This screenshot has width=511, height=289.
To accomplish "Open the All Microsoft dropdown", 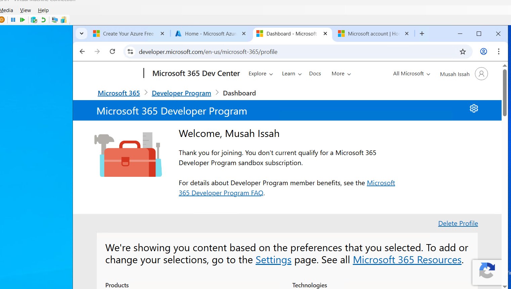I will (411, 74).
